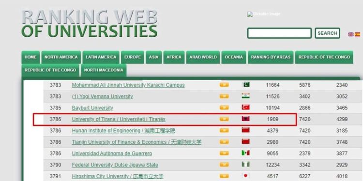Screen dimensions: 363x181
Task: Open the ARAB WORLD menu tab
Action: click(203, 57)
